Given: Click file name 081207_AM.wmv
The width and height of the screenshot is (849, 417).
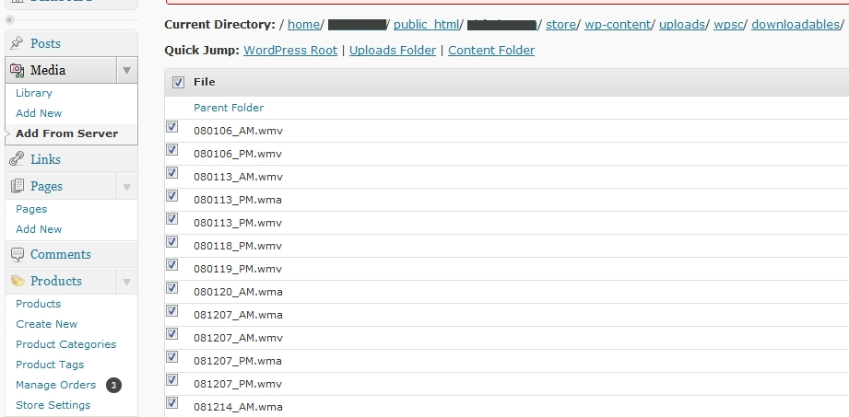Looking at the screenshot, I should [238, 338].
